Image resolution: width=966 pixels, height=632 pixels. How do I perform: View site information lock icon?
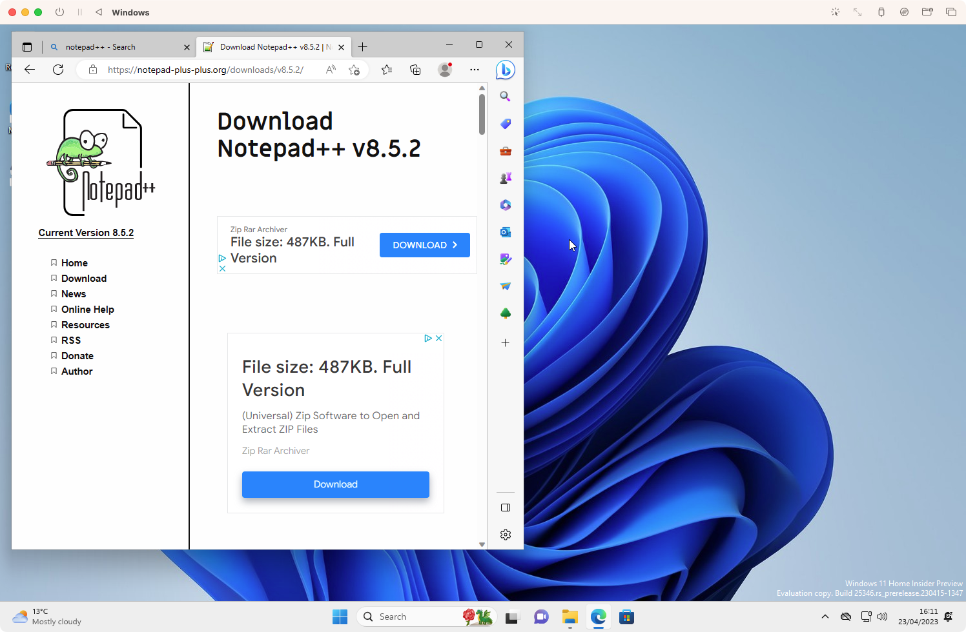(93, 70)
